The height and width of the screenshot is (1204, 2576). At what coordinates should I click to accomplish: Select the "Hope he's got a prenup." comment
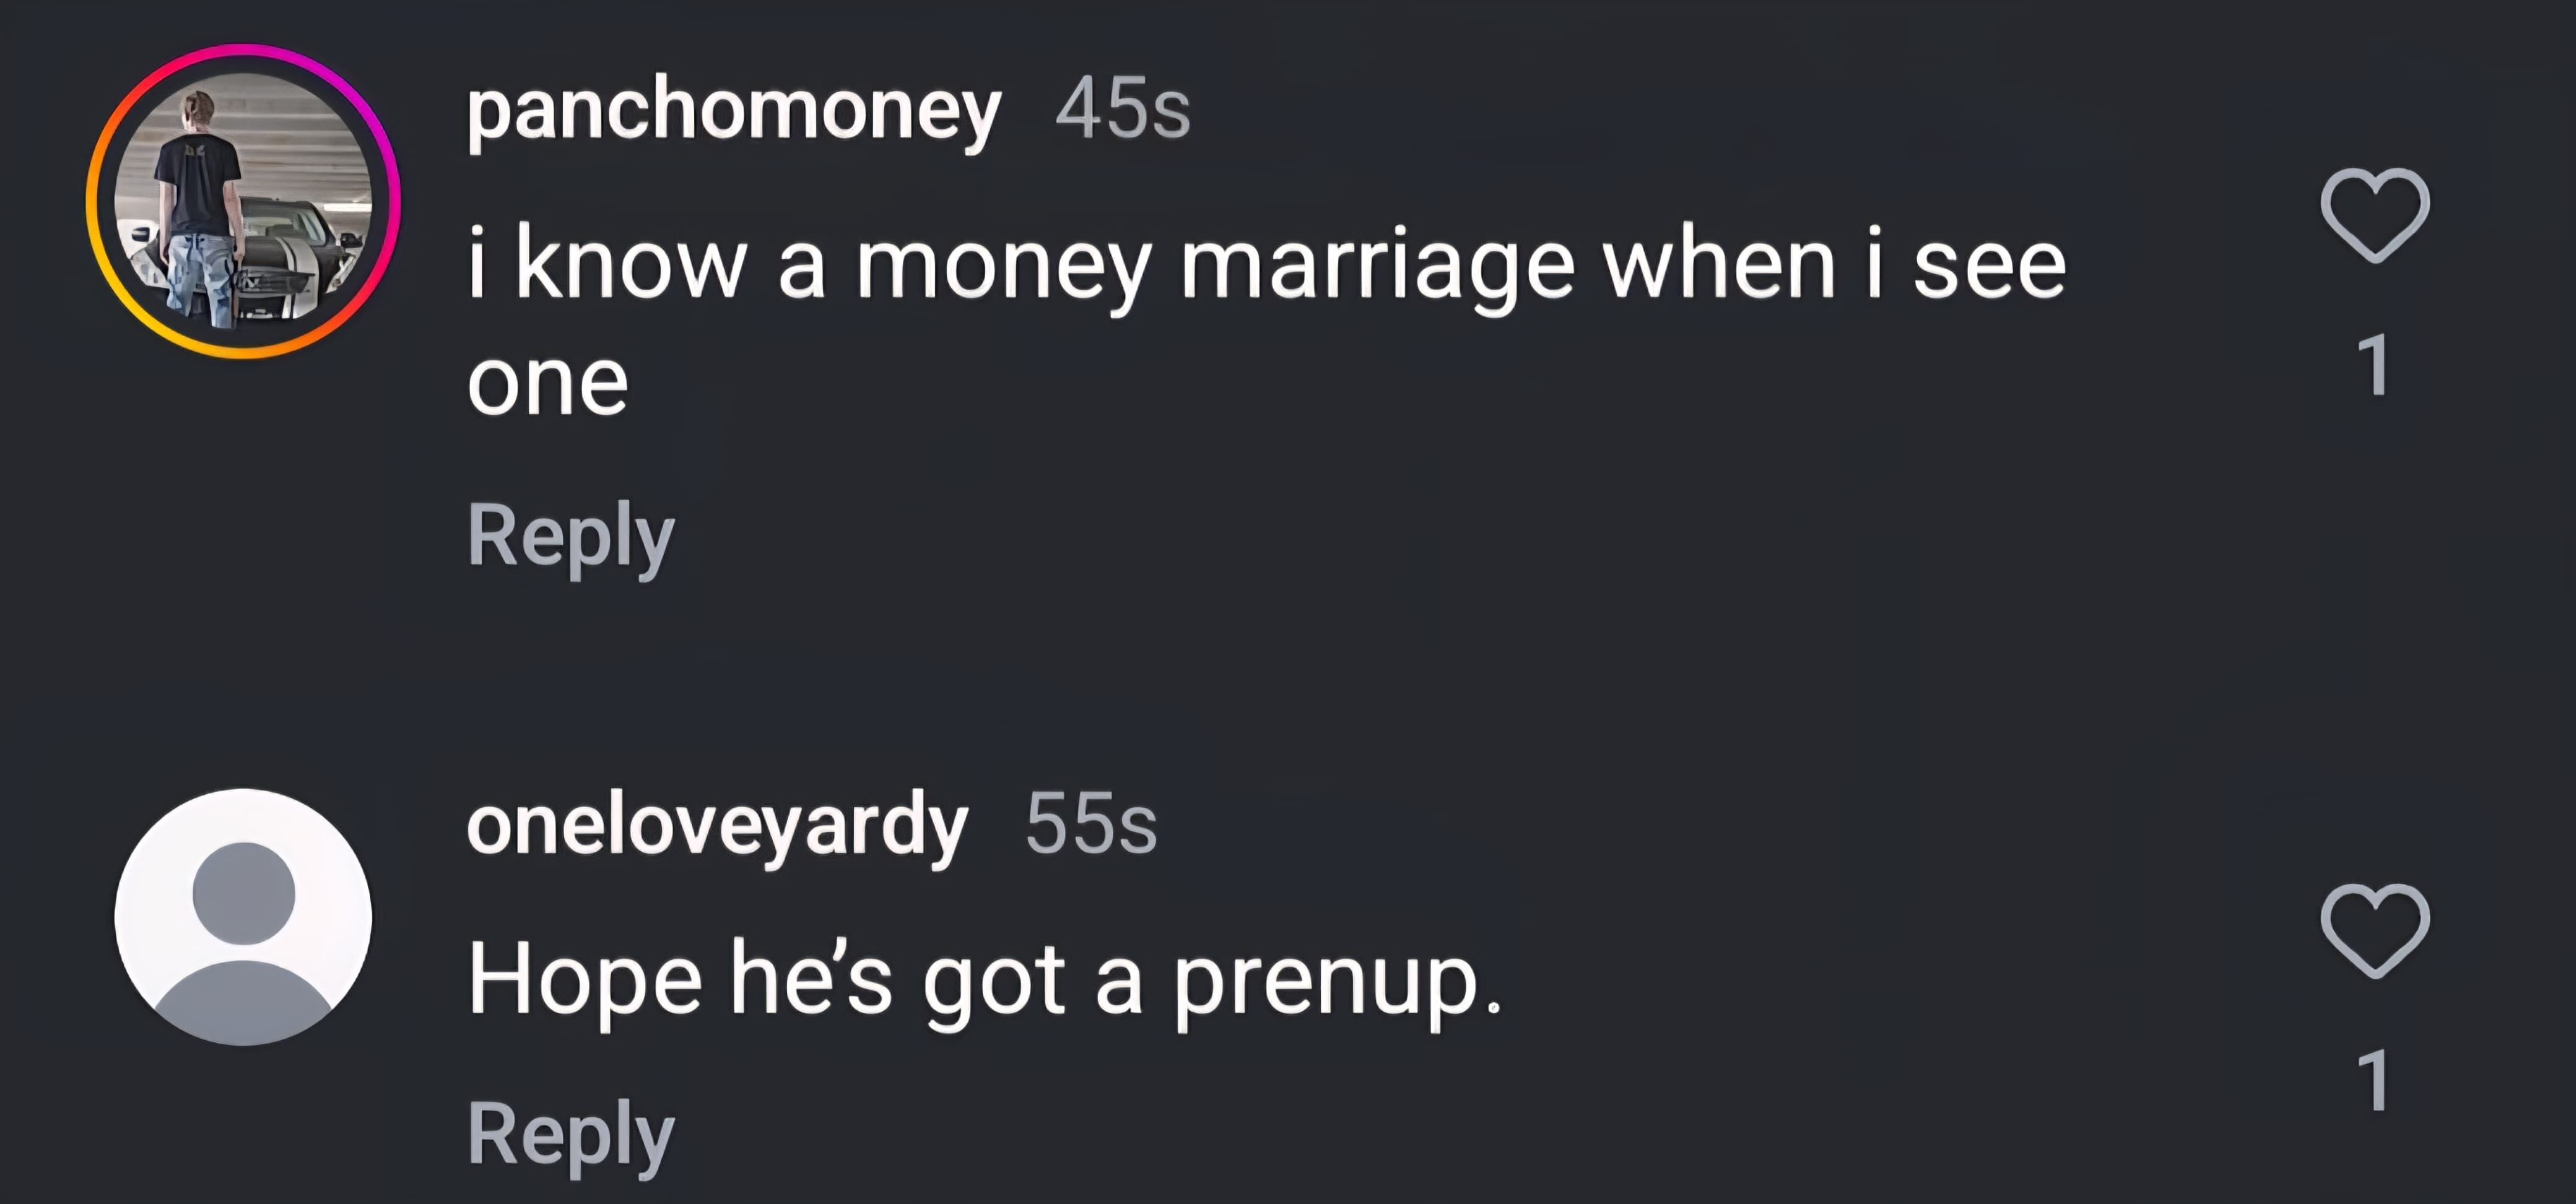(x=984, y=981)
